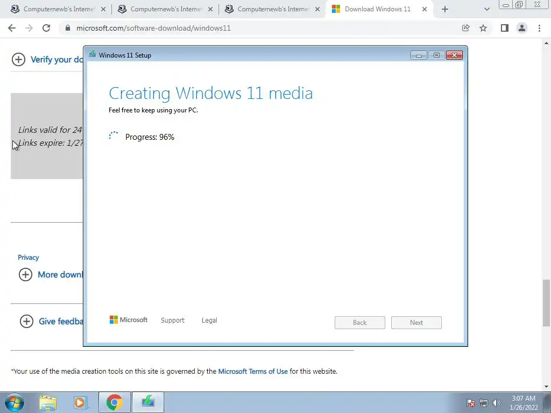Open Windows Explorer from taskbar
This screenshot has height=413, width=551.
(48, 402)
